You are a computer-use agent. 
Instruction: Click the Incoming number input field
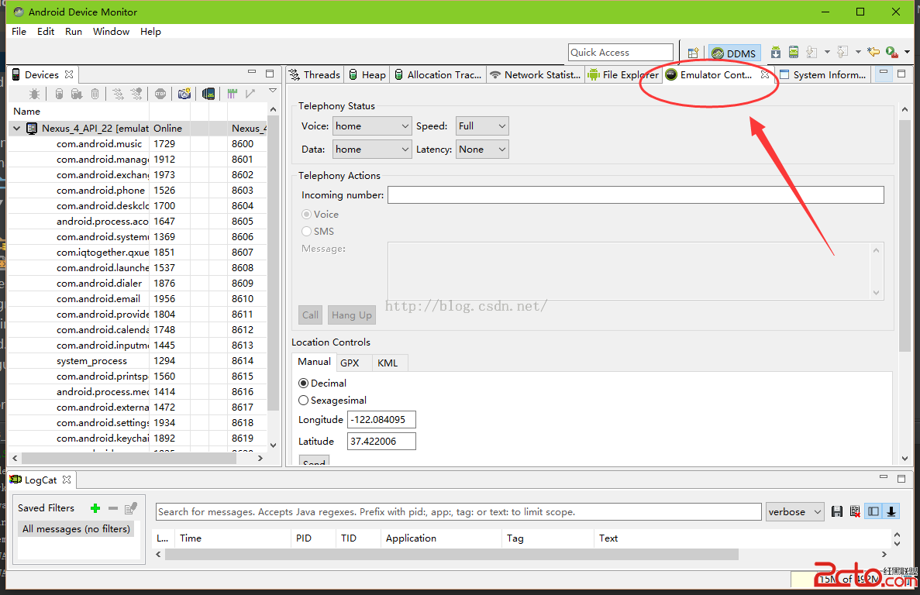click(636, 195)
